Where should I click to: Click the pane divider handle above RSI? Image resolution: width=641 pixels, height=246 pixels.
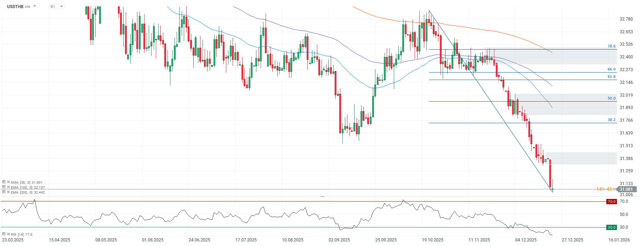[322, 196]
